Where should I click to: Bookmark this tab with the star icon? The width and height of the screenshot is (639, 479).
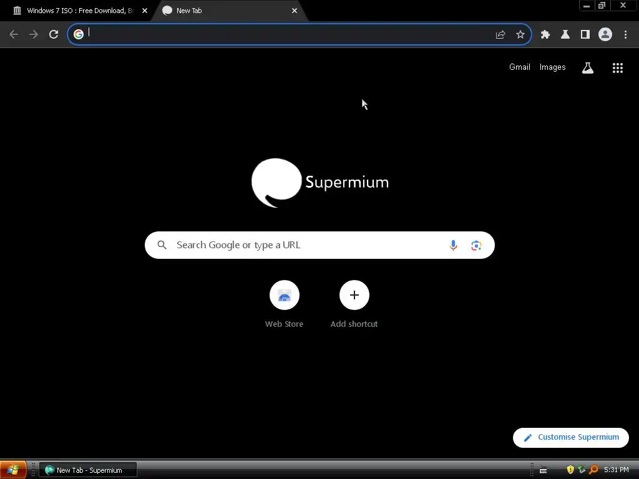(520, 35)
